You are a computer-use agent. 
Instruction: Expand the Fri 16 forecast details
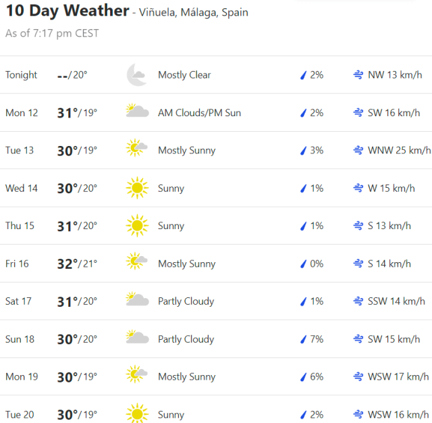coord(216,264)
